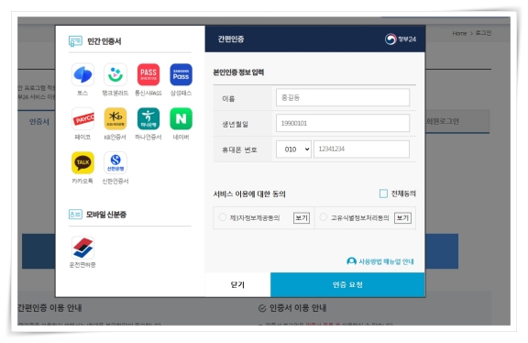Choose the Samsung Pass (삼성패스) icon
Viewport: 528px width, 343px height.
[181, 74]
